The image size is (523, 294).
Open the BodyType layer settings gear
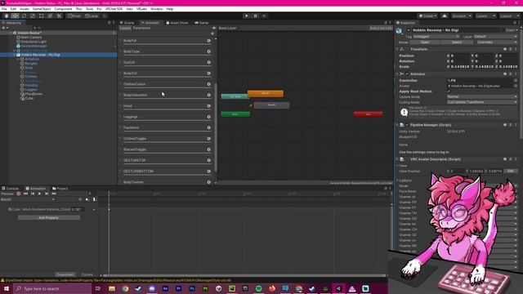coord(209,51)
